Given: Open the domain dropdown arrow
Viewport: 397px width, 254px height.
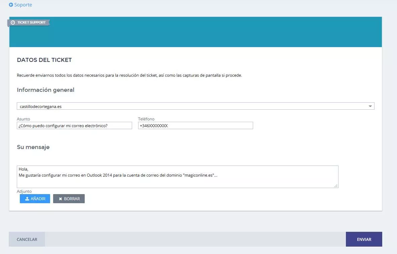Looking at the screenshot, I should [370, 106].
